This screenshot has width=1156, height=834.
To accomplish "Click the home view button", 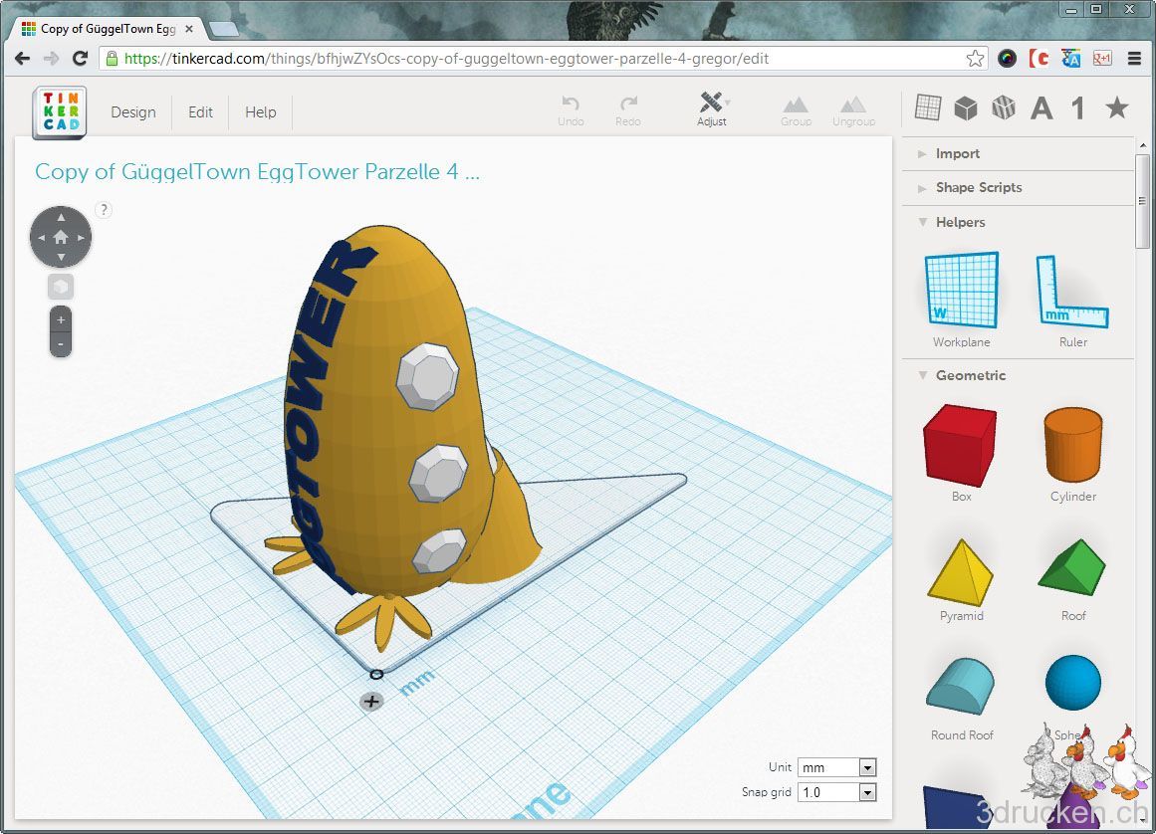I will (x=61, y=237).
